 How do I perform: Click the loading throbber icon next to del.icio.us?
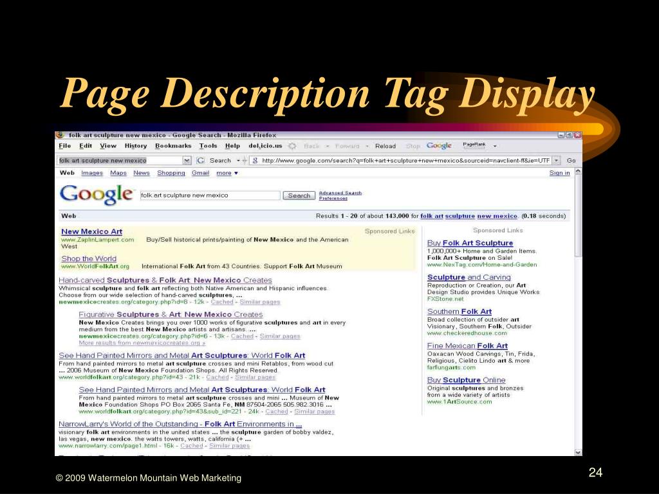pos(292,146)
